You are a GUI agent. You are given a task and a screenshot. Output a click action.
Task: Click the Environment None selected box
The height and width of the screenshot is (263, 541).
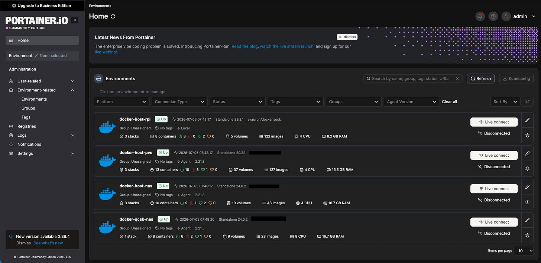pyautogui.click(x=42, y=56)
